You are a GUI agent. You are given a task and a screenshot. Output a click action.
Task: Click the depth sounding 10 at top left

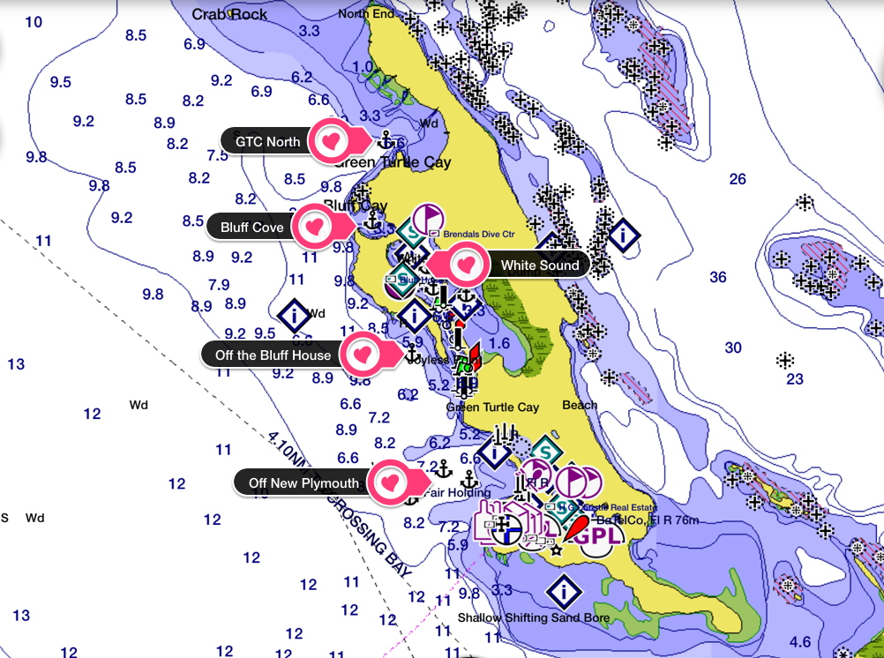tap(34, 22)
